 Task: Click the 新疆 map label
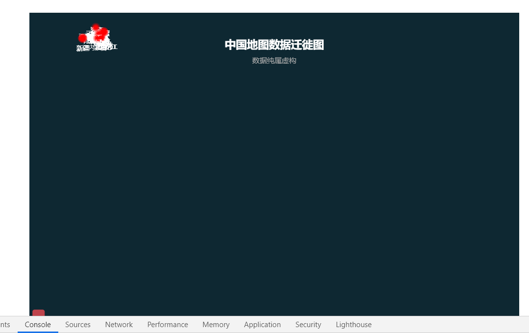[82, 48]
